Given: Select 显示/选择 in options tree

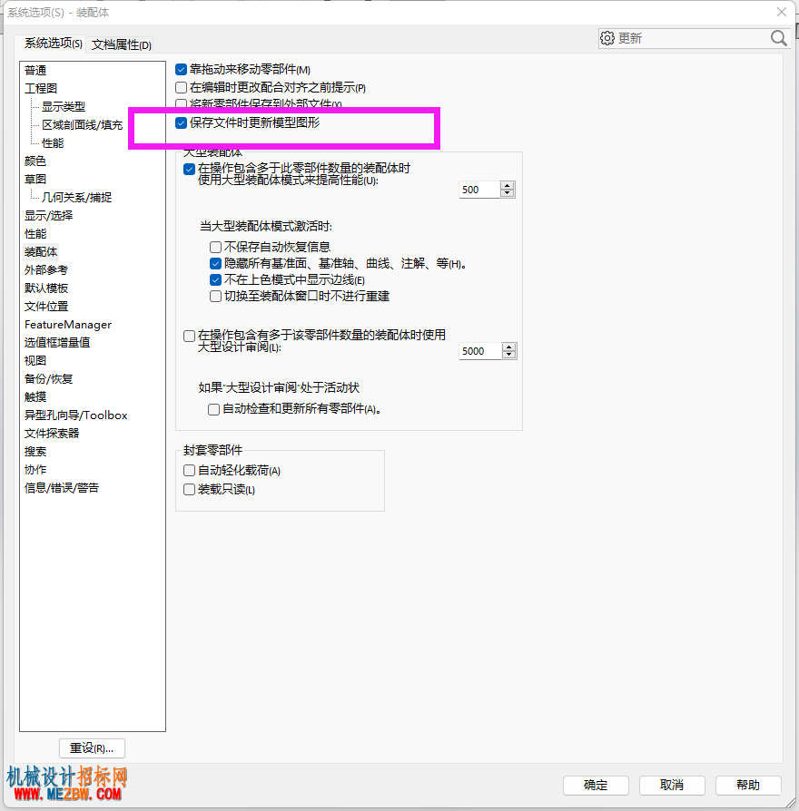Looking at the screenshot, I should pos(49,215).
